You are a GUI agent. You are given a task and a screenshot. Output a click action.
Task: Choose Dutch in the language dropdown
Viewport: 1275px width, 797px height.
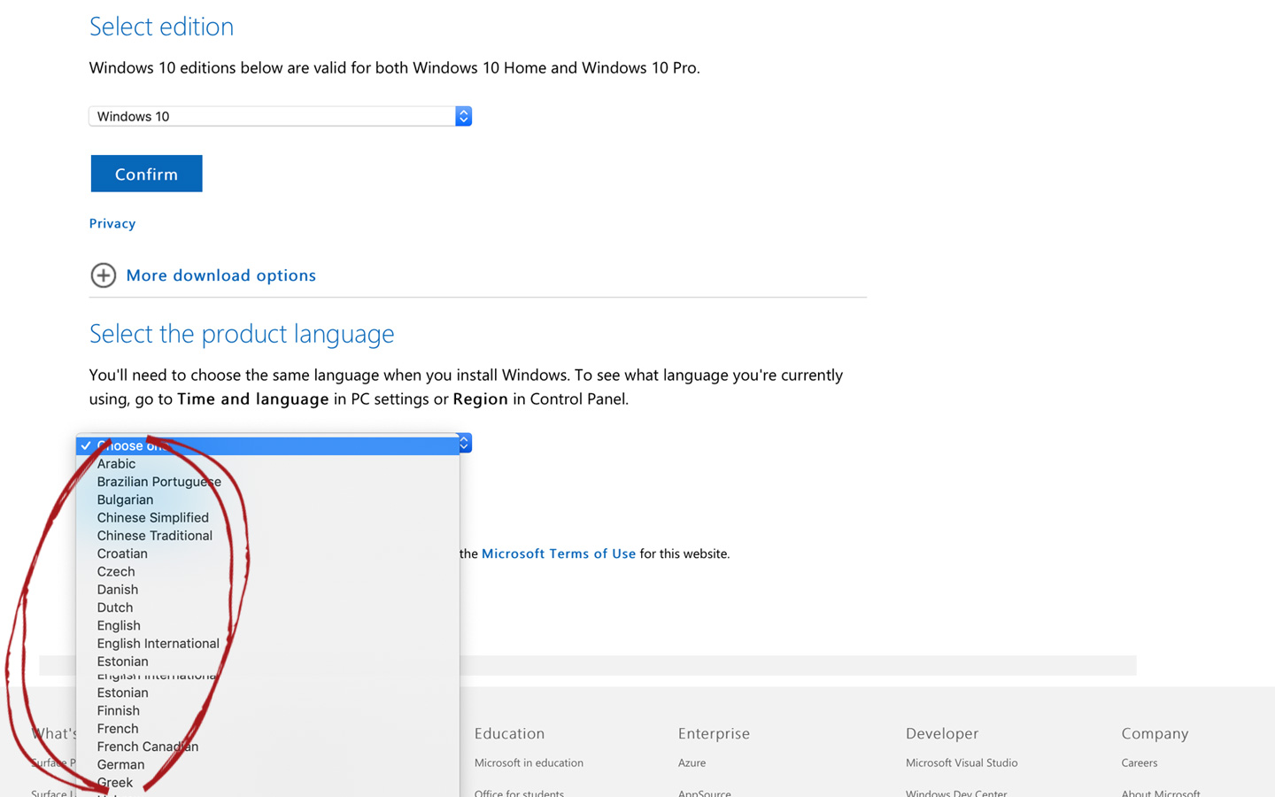click(x=267, y=607)
